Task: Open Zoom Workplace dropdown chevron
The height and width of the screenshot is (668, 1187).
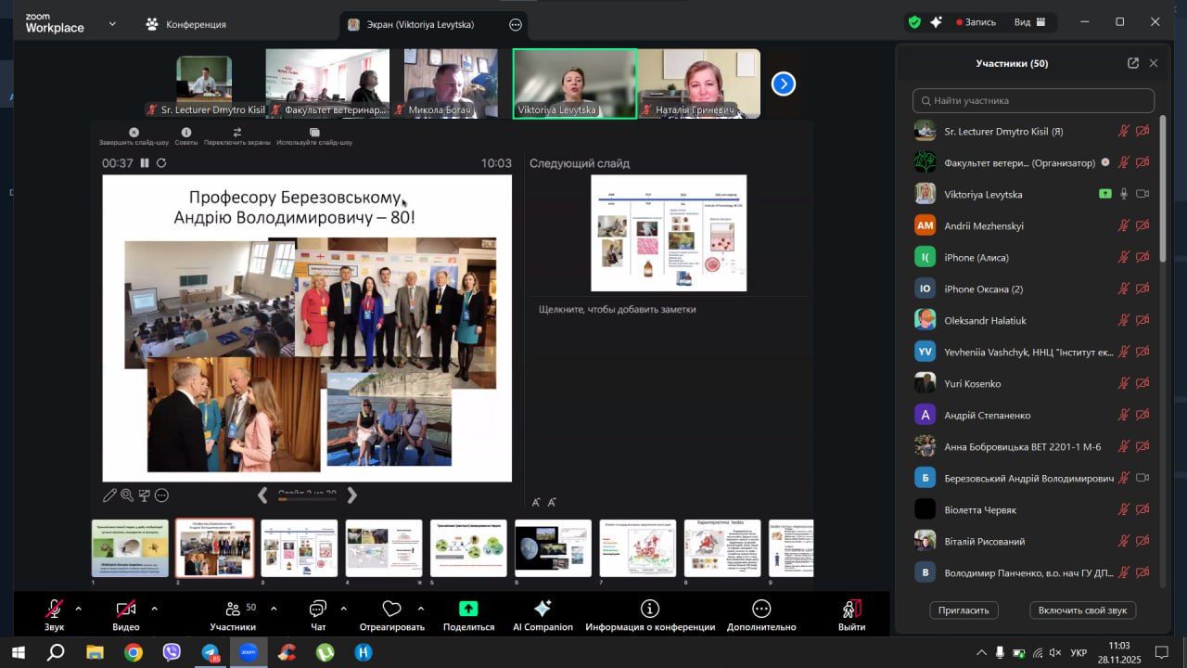Action: tap(112, 23)
